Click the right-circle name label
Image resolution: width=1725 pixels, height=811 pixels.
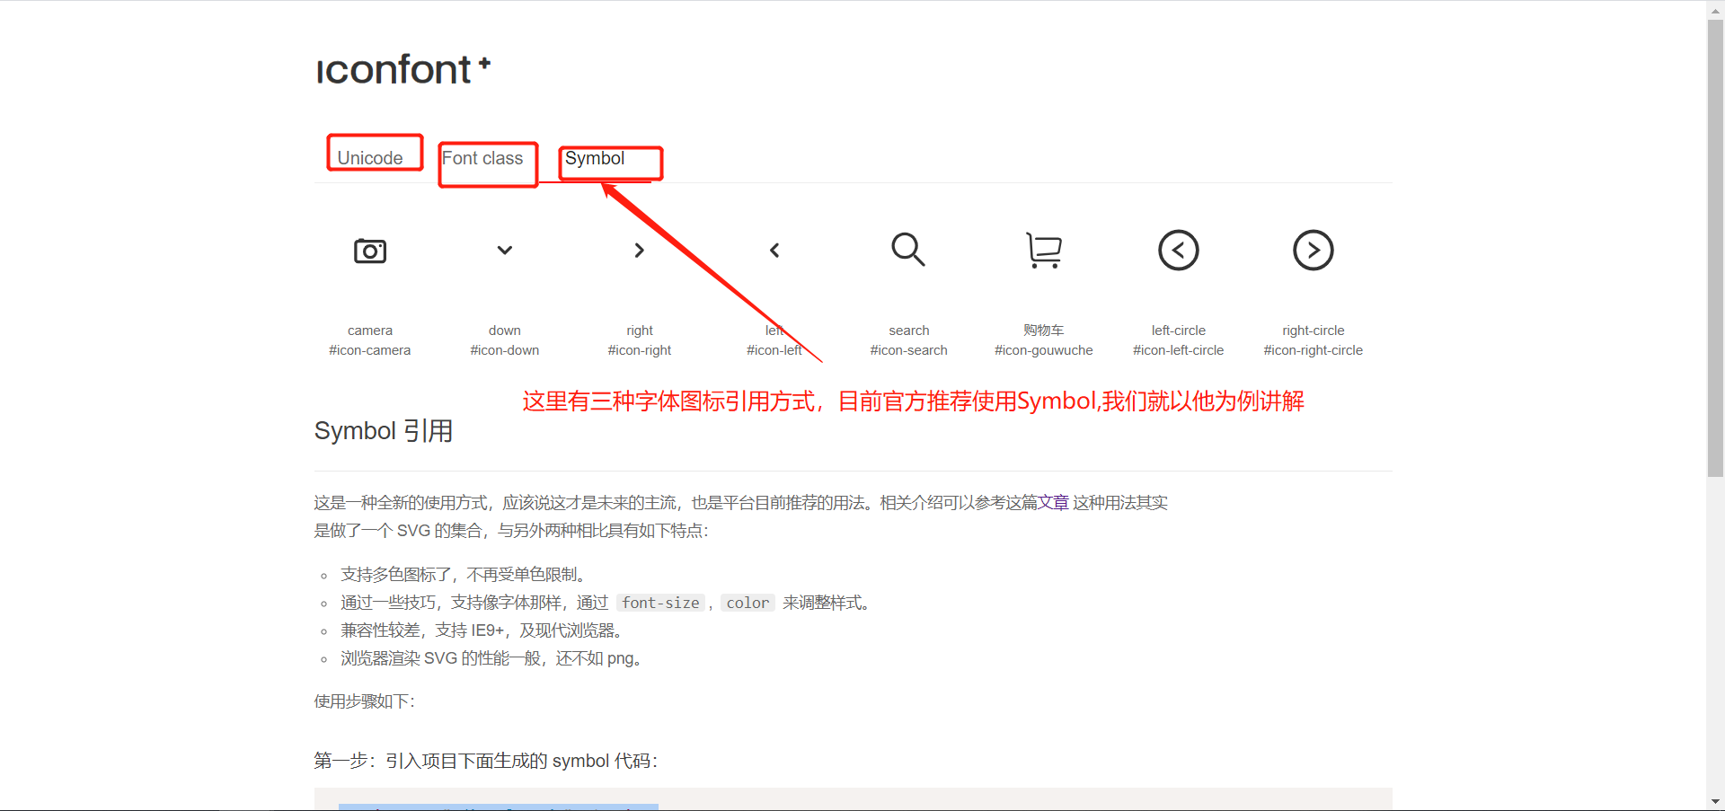[x=1314, y=331]
